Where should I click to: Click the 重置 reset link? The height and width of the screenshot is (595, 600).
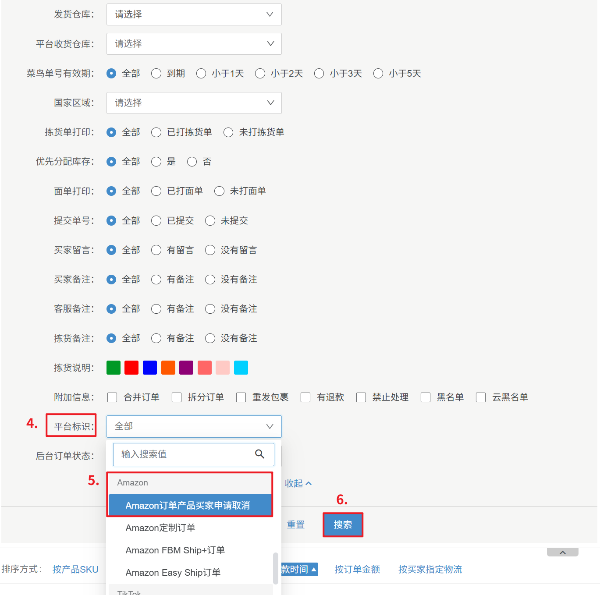[x=296, y=525]
